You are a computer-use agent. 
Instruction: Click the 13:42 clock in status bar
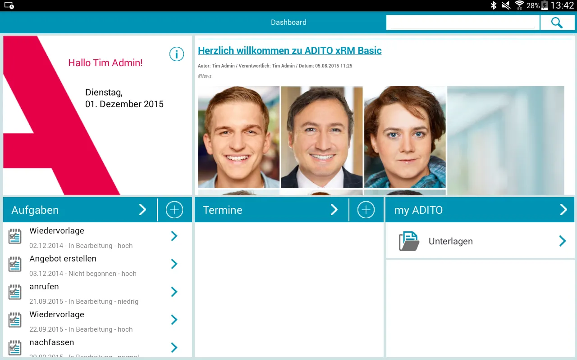click(562, 5)
